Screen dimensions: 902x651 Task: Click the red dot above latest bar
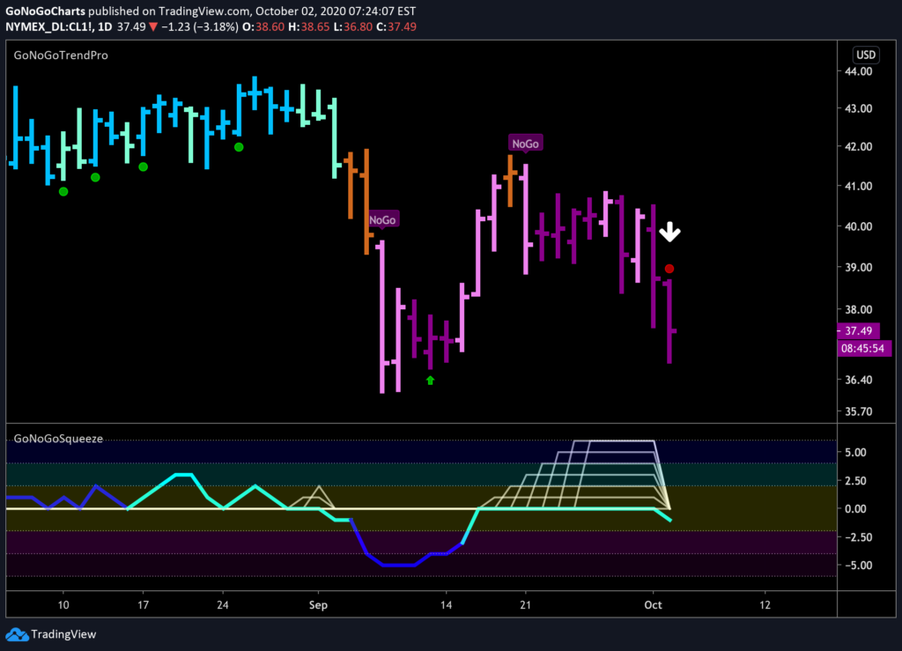tap(669, 269)
